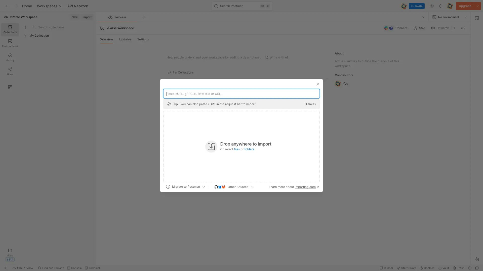Open the Trash in status bar

459,268
